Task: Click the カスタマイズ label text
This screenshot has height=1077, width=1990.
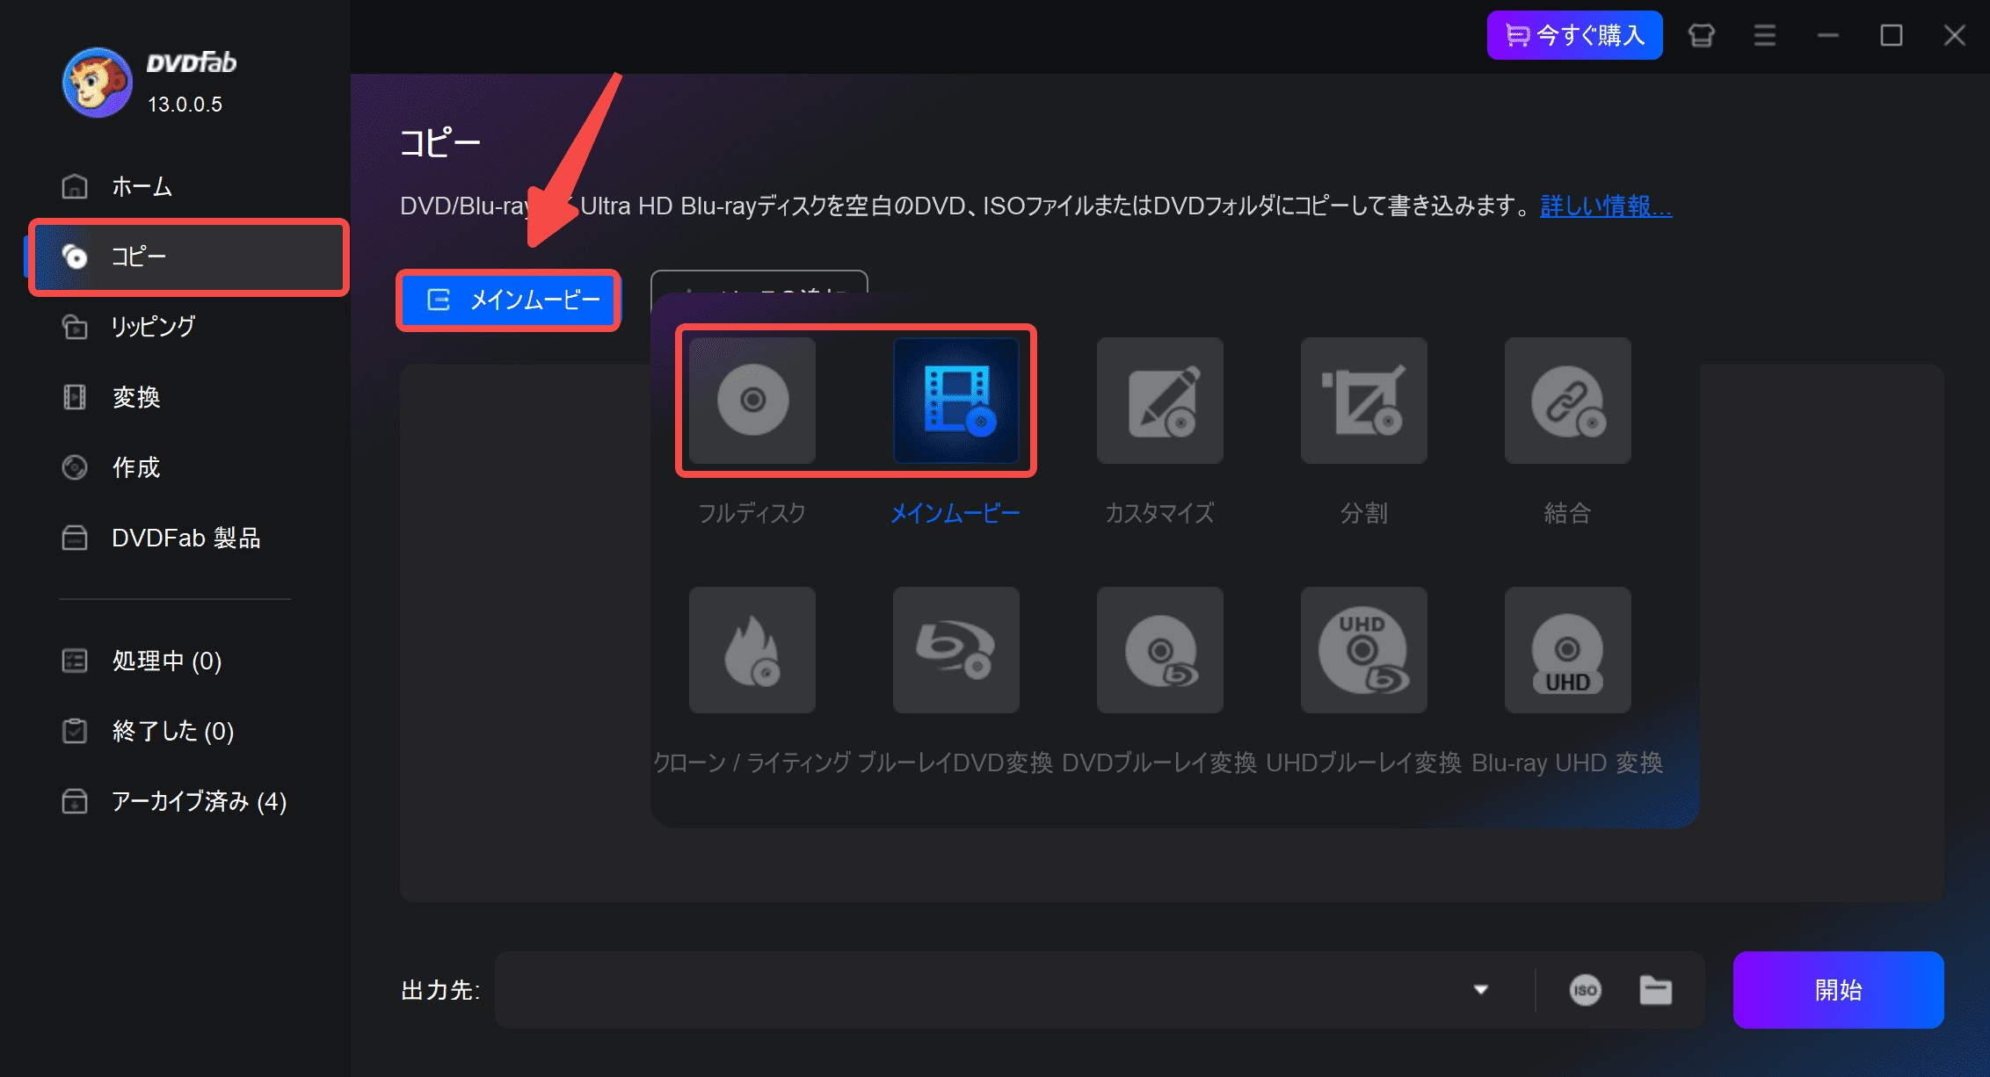Action: [x=1159, y=513]
